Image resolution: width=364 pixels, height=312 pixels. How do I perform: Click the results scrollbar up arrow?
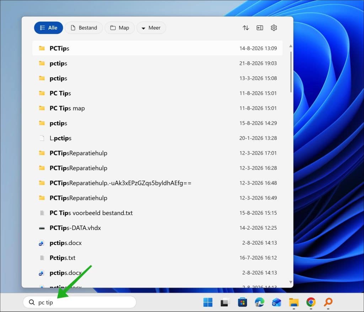[291, 46]
